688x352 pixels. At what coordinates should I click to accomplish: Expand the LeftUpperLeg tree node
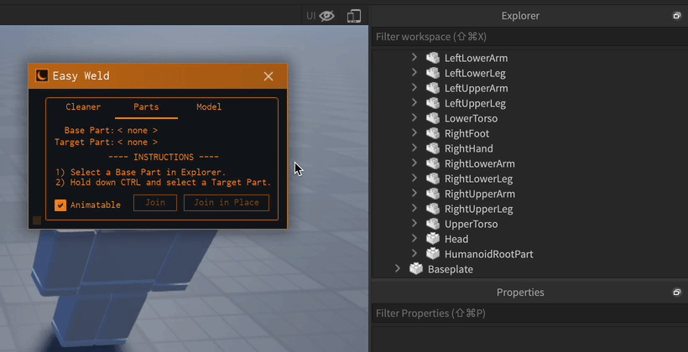414,103
